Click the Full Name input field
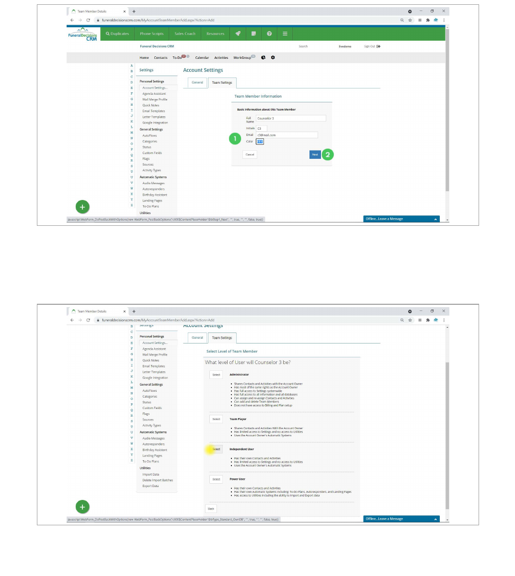515x576 pixels. pos(290,118)
